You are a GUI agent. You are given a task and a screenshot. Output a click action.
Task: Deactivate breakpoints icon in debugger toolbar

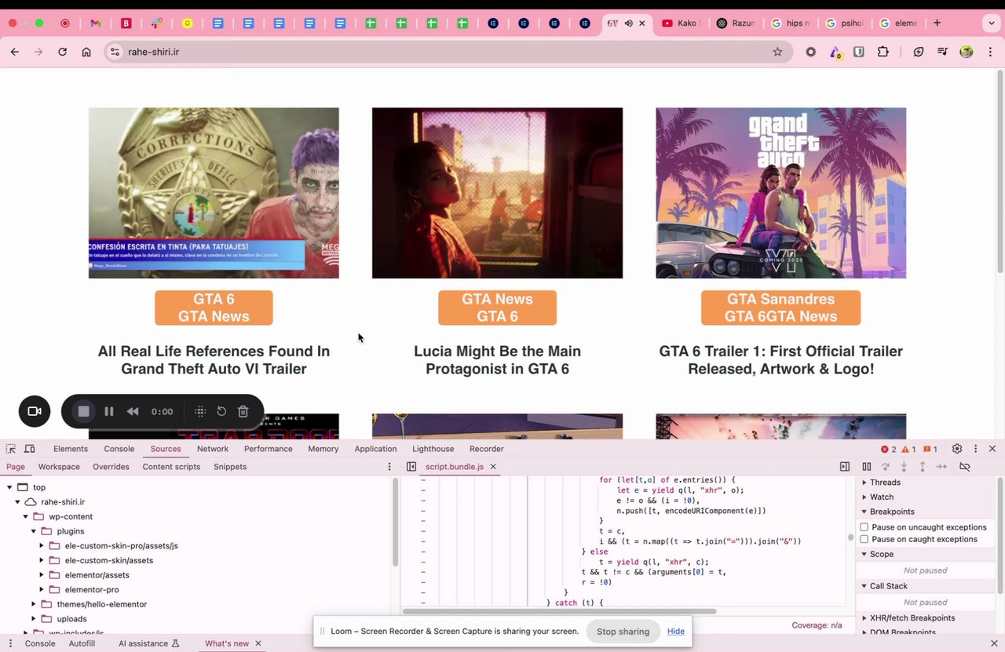(x=965, y=467)
